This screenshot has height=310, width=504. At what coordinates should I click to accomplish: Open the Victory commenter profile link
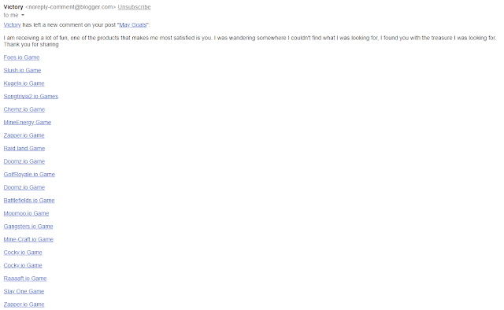point(13,24)
